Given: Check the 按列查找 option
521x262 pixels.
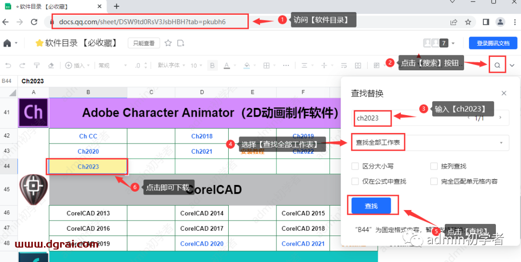Looking at the screenshot, I should coord(433,166).
